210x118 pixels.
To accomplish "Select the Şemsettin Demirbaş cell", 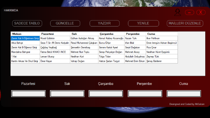I will coord(84,47).
